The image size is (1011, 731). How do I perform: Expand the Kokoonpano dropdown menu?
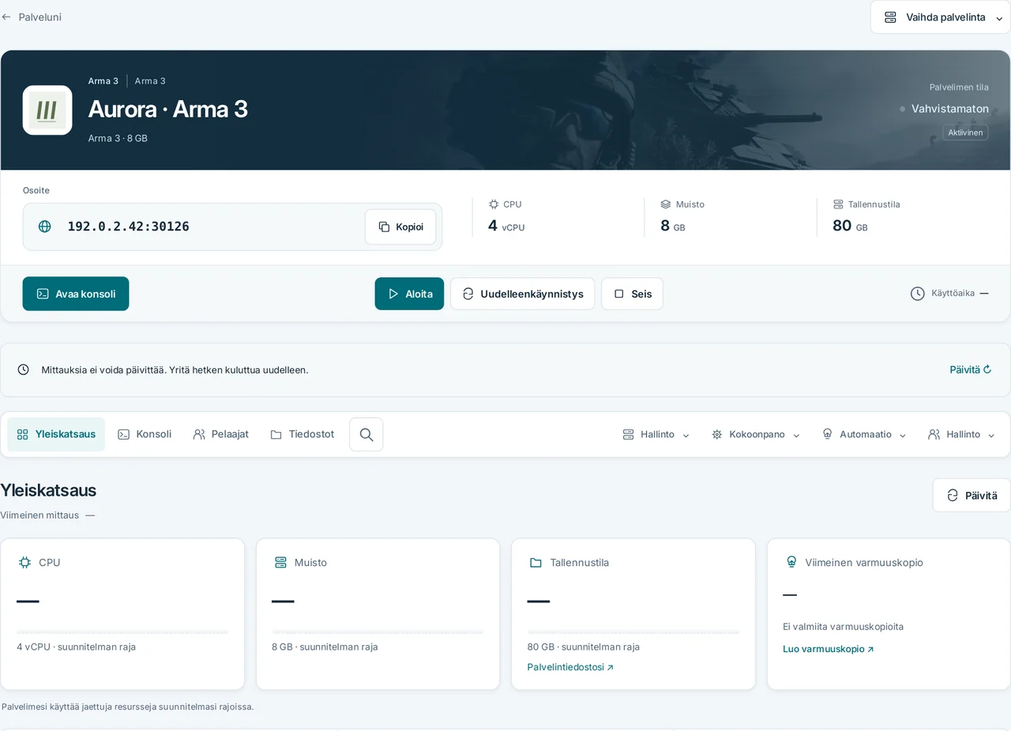coord(756,434)
